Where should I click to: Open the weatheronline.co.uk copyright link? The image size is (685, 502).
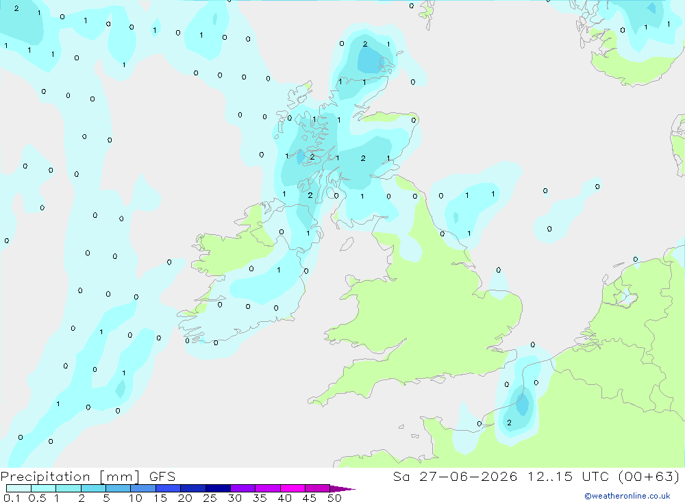click(x=627, y=496)
